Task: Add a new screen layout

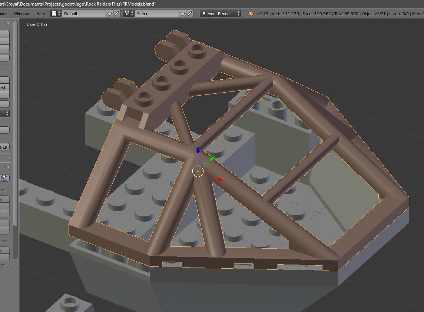Action: [x=109, y=13]
